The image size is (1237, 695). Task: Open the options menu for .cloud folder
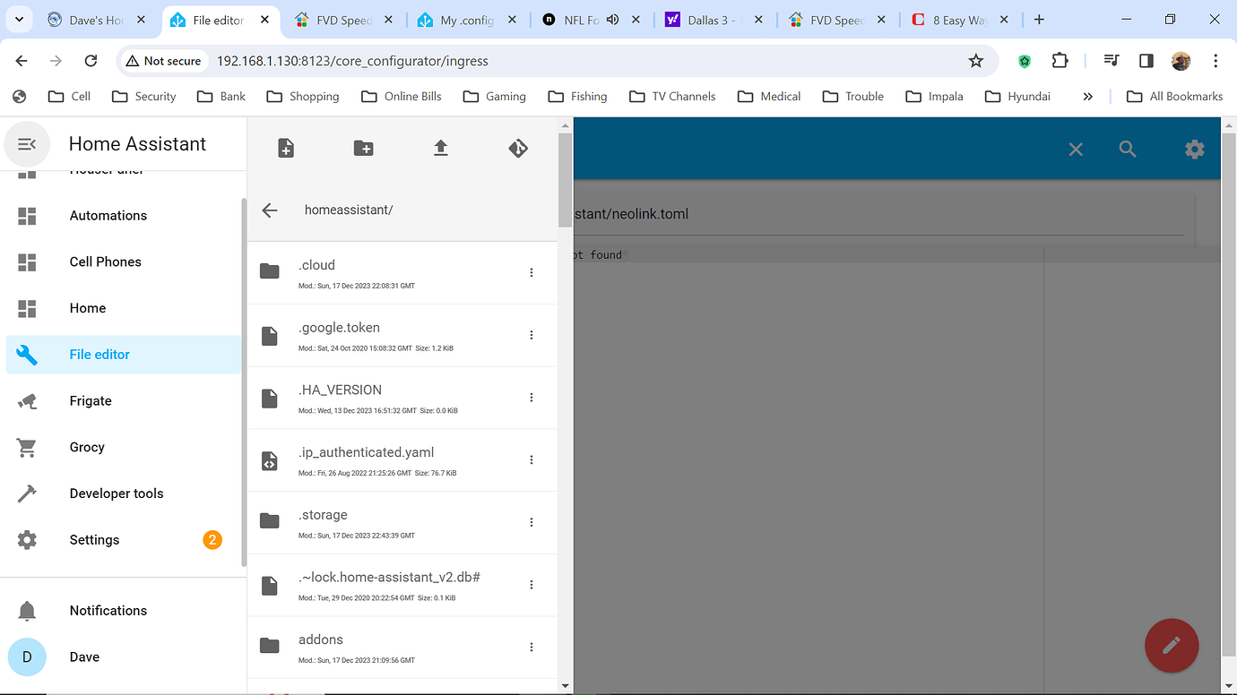[x=531, y=272]
